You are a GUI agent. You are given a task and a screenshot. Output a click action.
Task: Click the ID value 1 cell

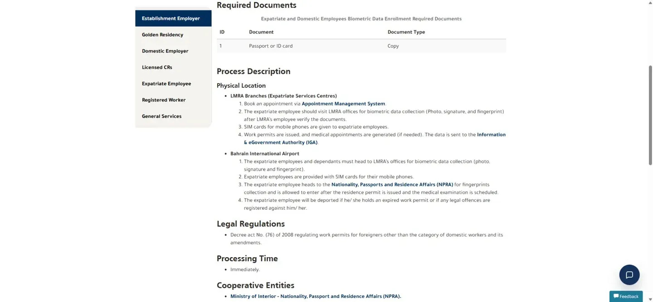(221, 46)
